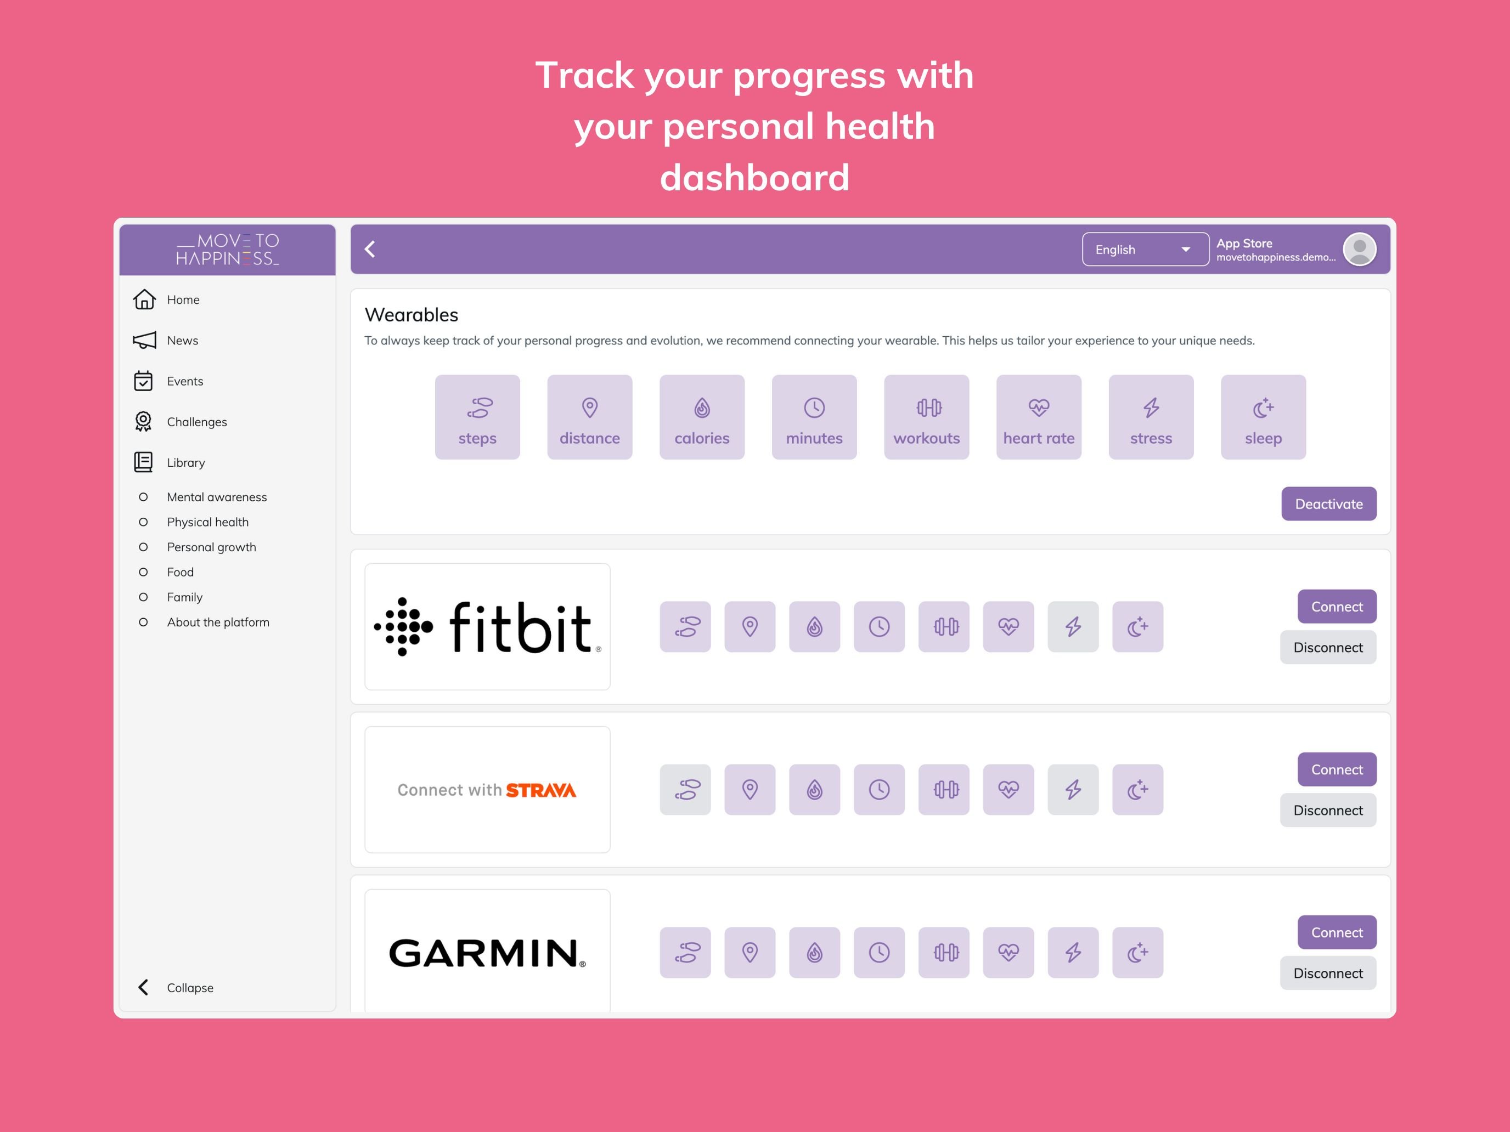Click the Strava minutes clock icon

point(879,789)
